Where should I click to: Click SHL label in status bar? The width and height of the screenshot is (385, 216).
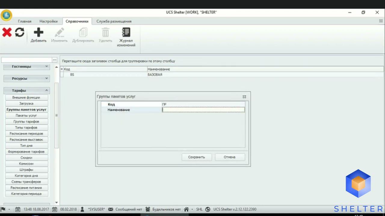(x=199, y=209)
